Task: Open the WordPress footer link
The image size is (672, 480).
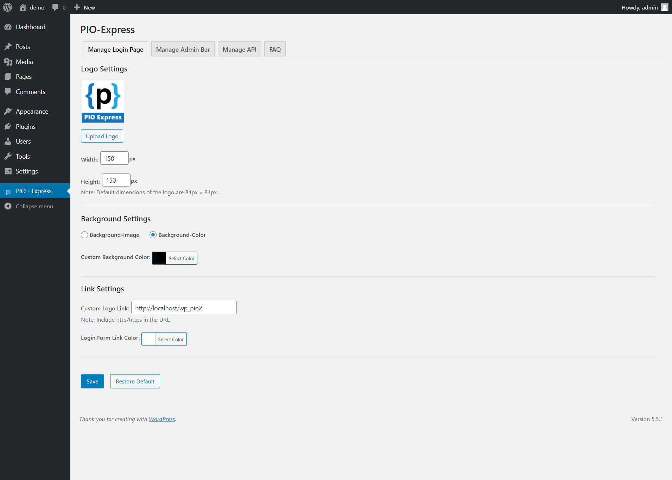Action: tap(162, 419)
